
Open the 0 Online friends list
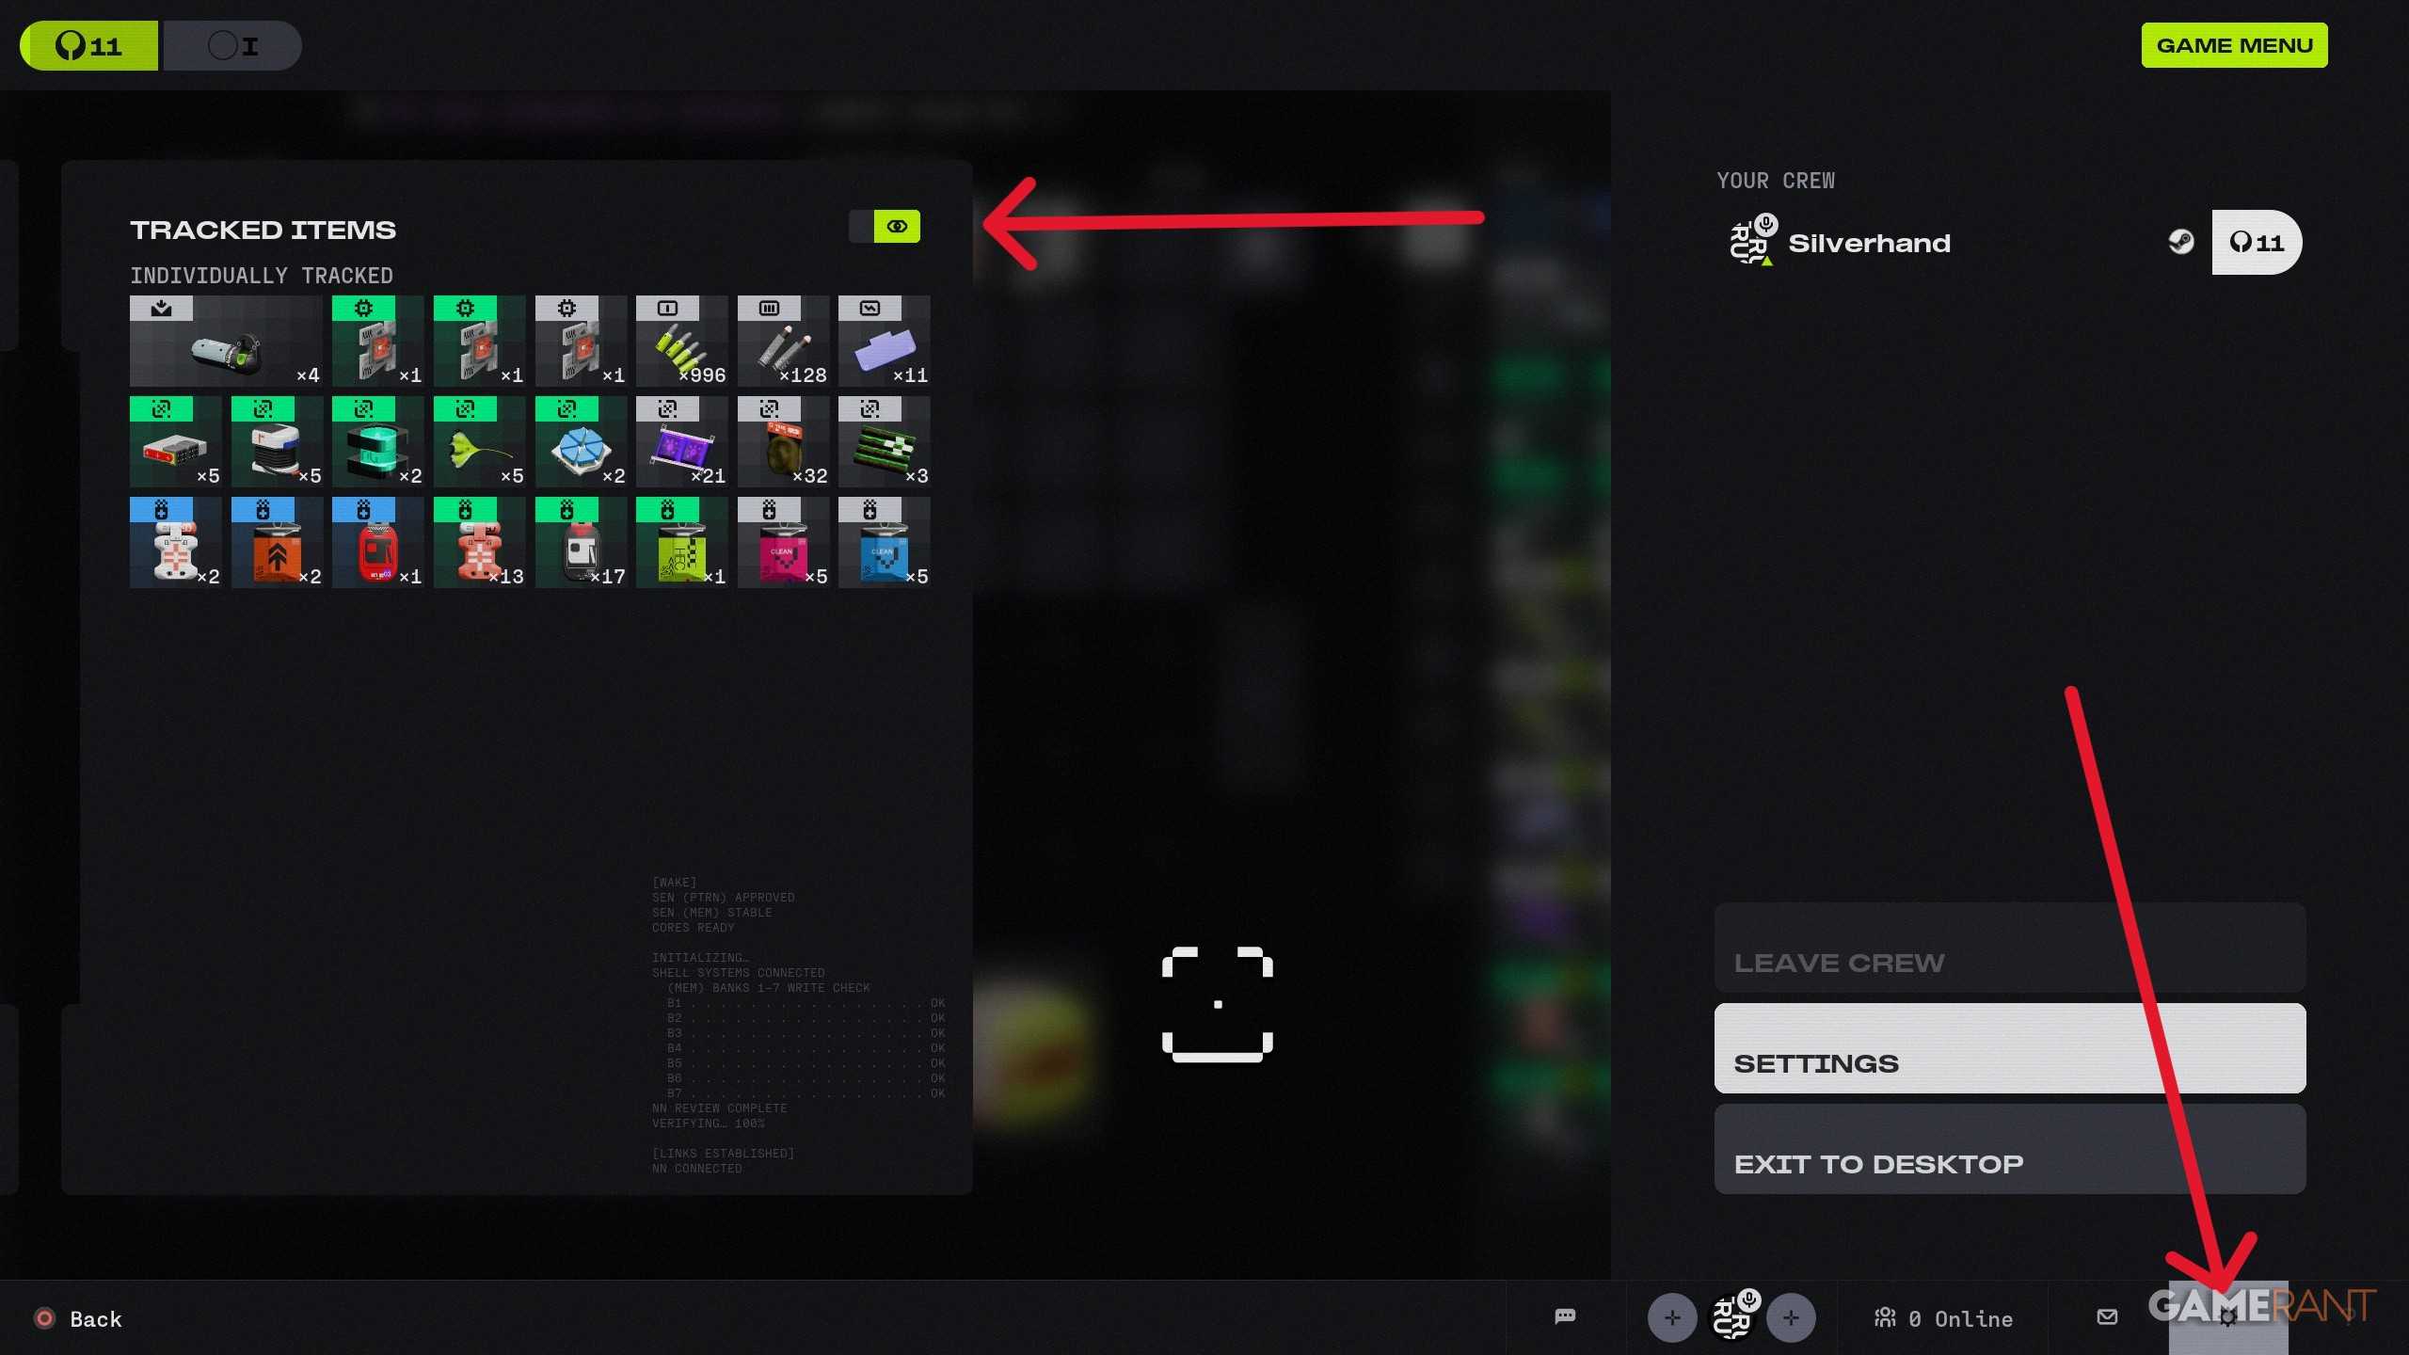coord(1943,1318)
